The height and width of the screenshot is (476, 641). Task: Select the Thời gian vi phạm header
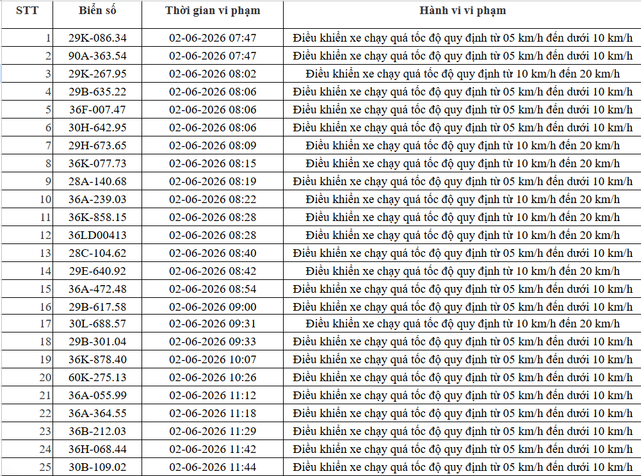click(x=213, y=15)
